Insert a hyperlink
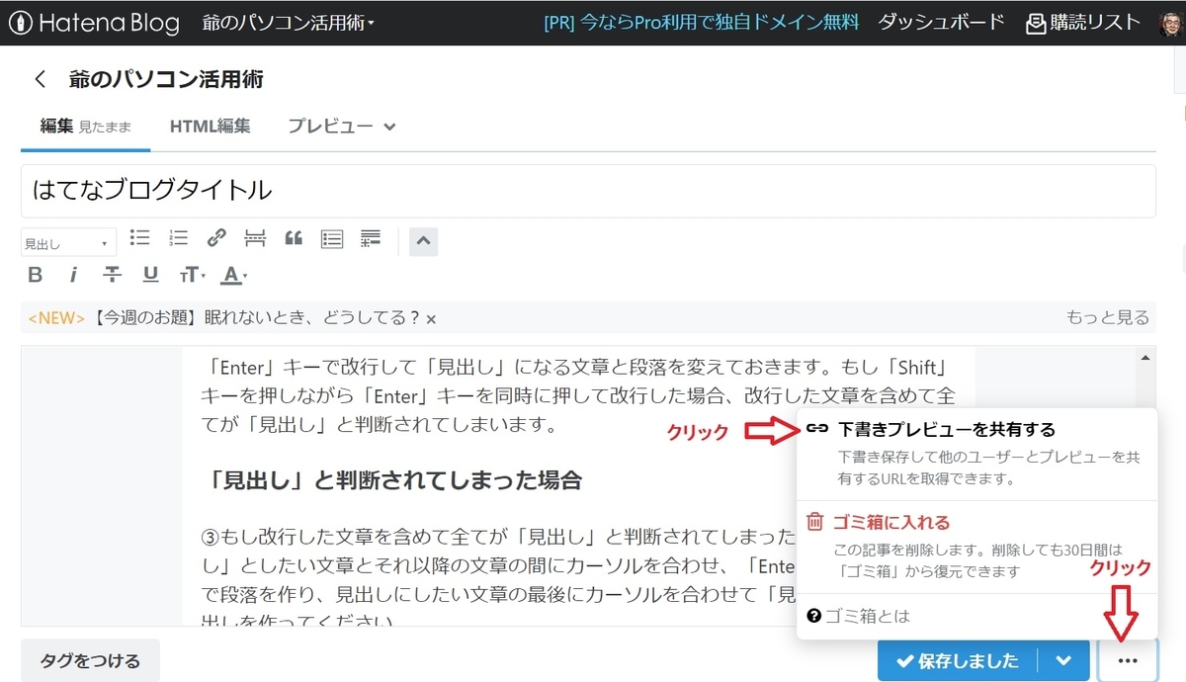 [216, 238]
